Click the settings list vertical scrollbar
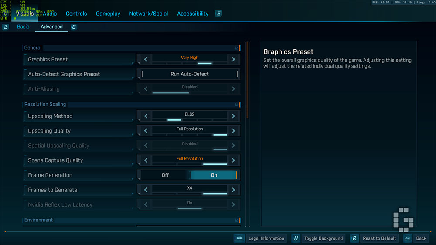 point(247,79)
